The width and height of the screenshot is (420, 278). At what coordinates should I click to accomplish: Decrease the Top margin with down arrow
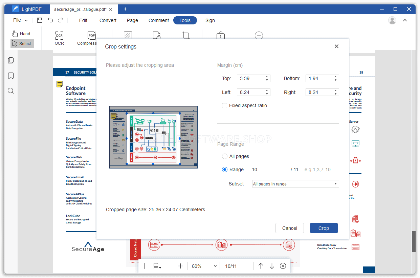[x=267, y=80]
